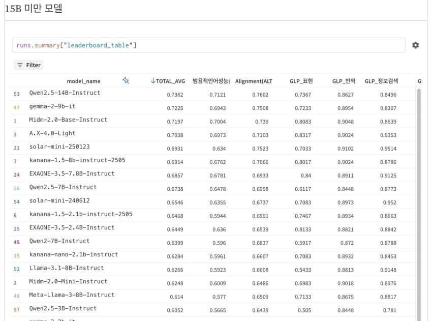Click the Alignment value 0.739

coord(262,122)
